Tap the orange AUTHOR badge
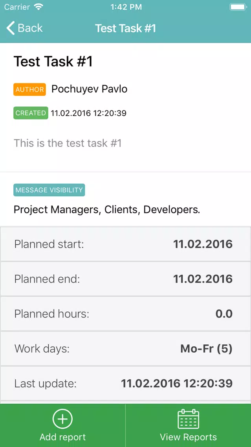This screenshot has width=251, height=447. pos(29,89)
